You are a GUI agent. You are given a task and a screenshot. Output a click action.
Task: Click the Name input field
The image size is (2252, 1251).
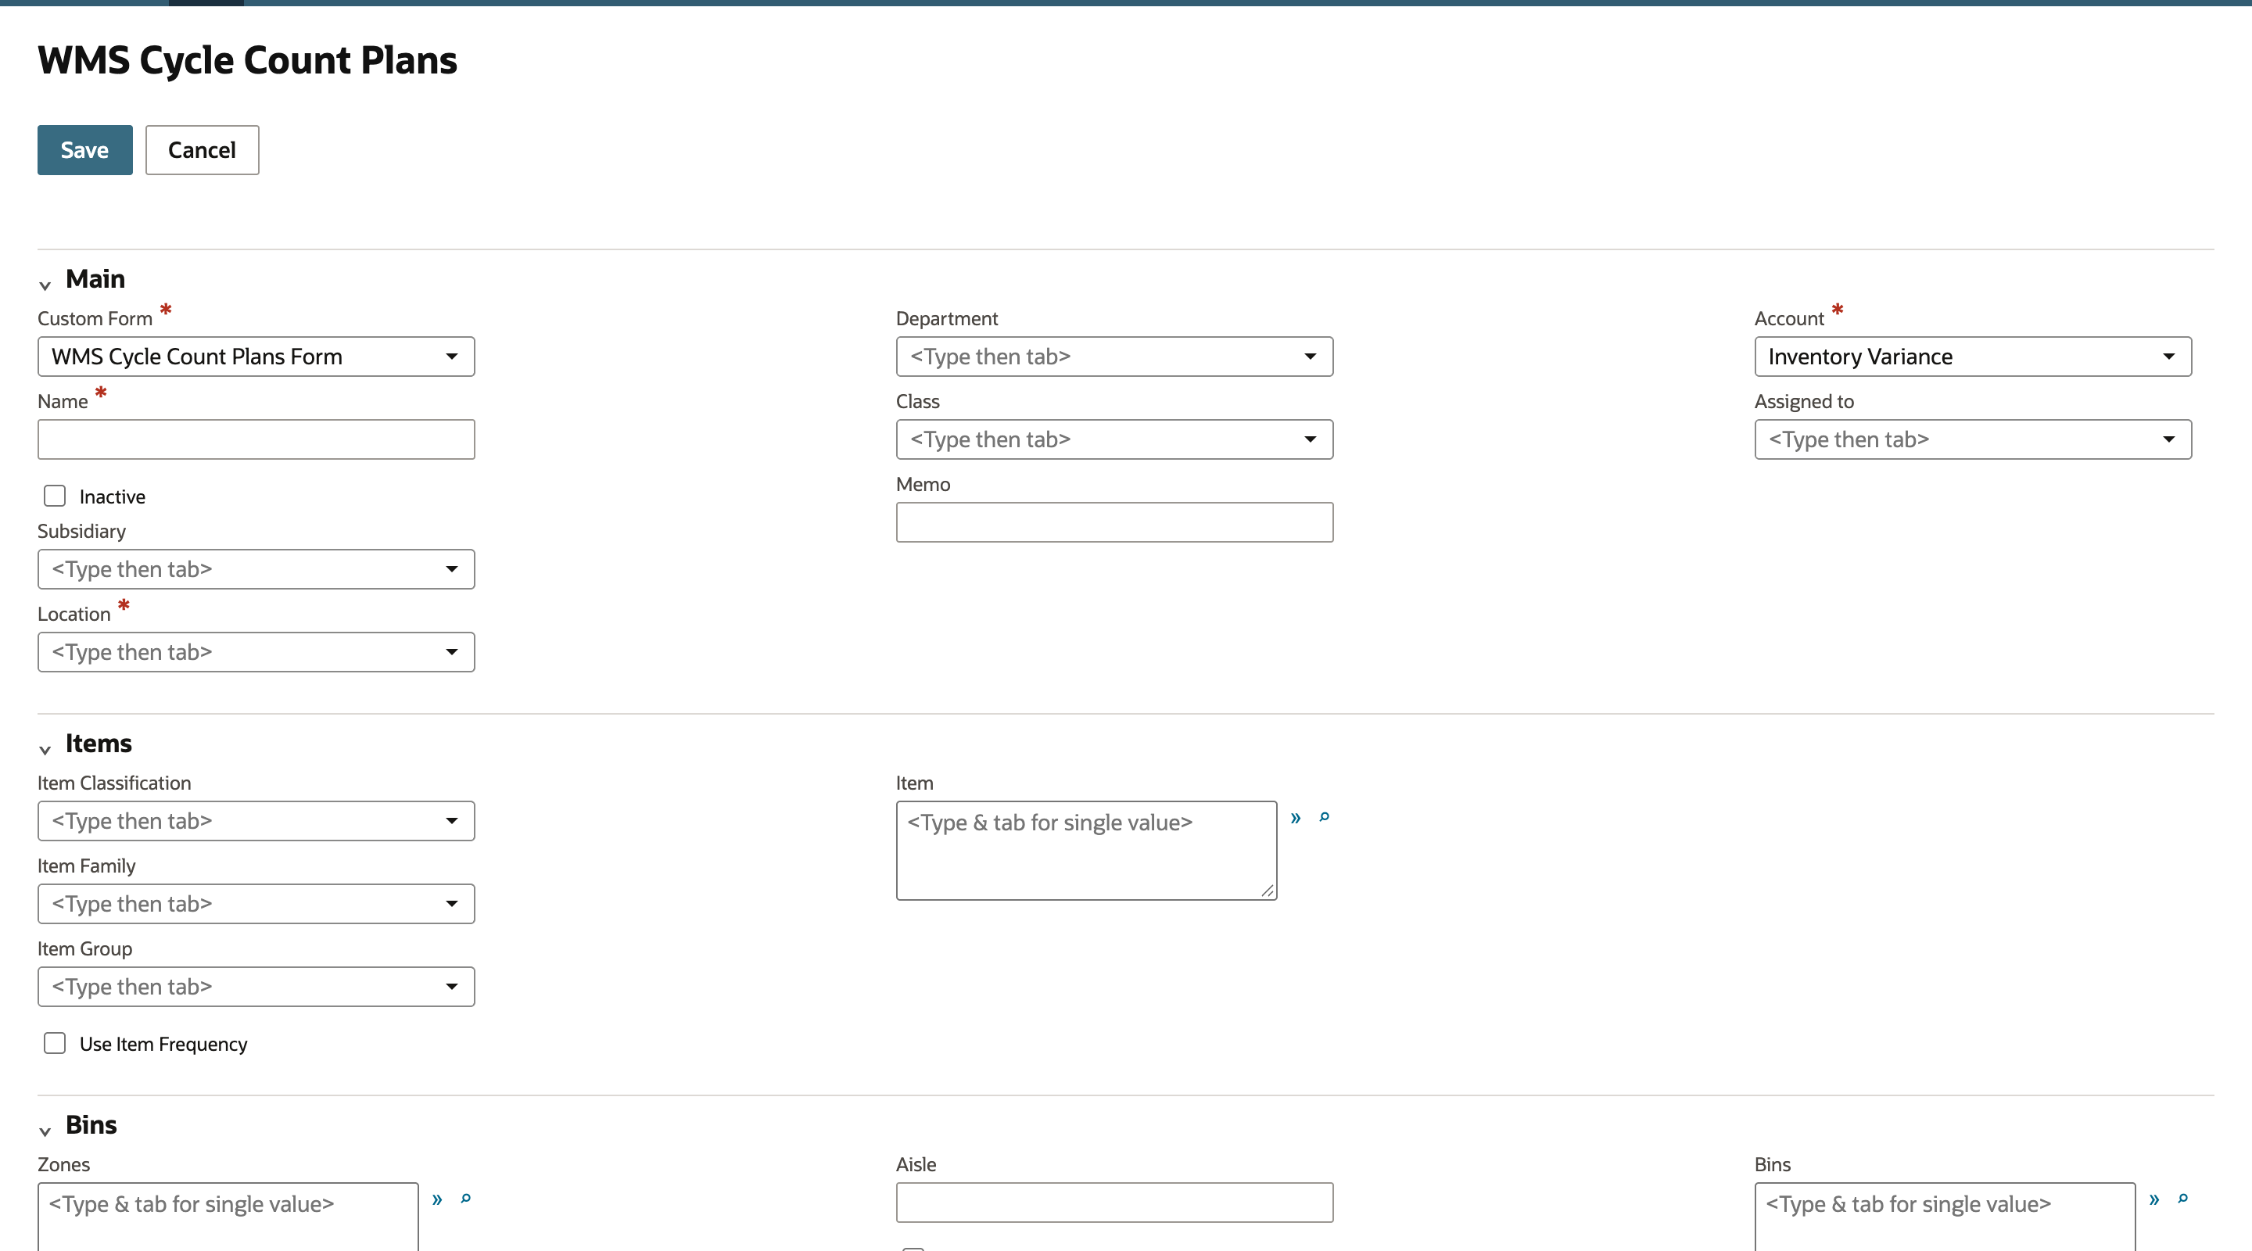click(x=256, y=439)
